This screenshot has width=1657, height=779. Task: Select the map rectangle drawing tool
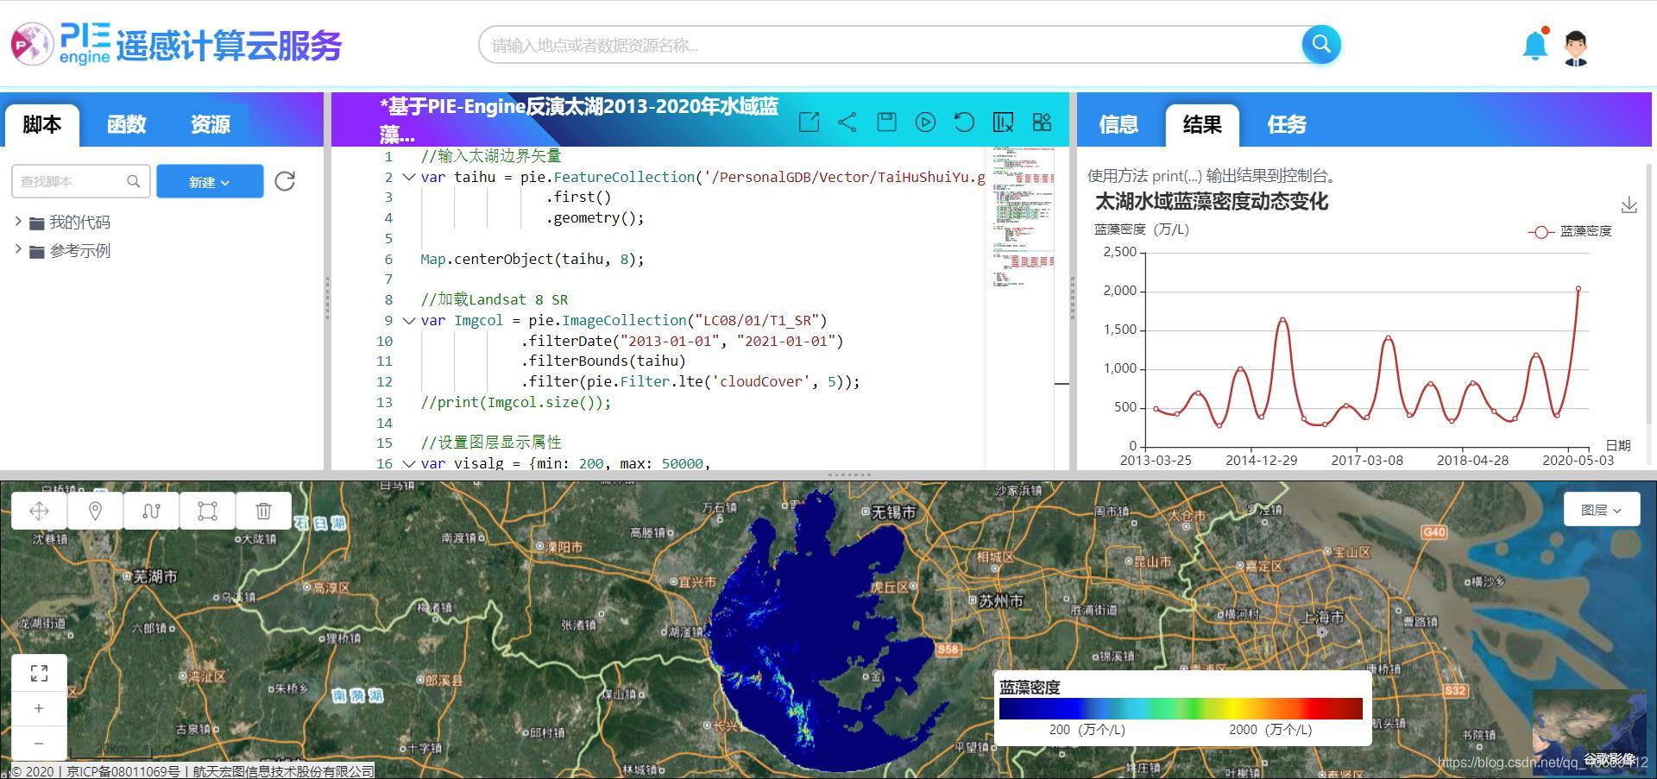(207, 512)
